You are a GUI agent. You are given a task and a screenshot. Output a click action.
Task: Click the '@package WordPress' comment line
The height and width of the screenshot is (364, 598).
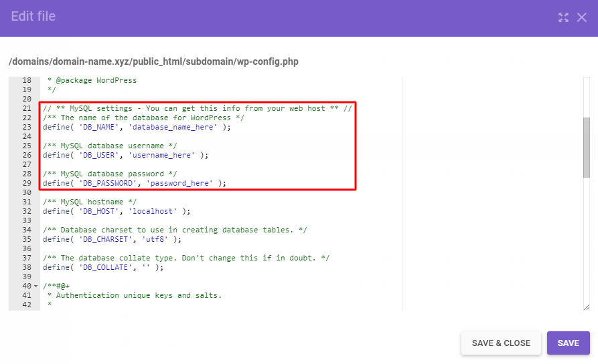[92, 80]
